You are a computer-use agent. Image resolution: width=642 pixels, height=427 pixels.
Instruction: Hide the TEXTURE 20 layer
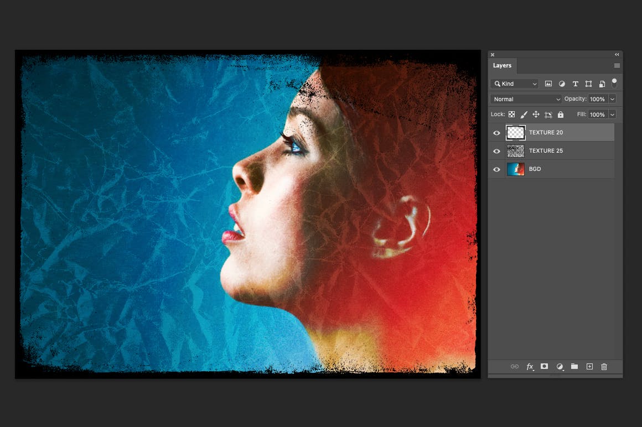point(496,133)
